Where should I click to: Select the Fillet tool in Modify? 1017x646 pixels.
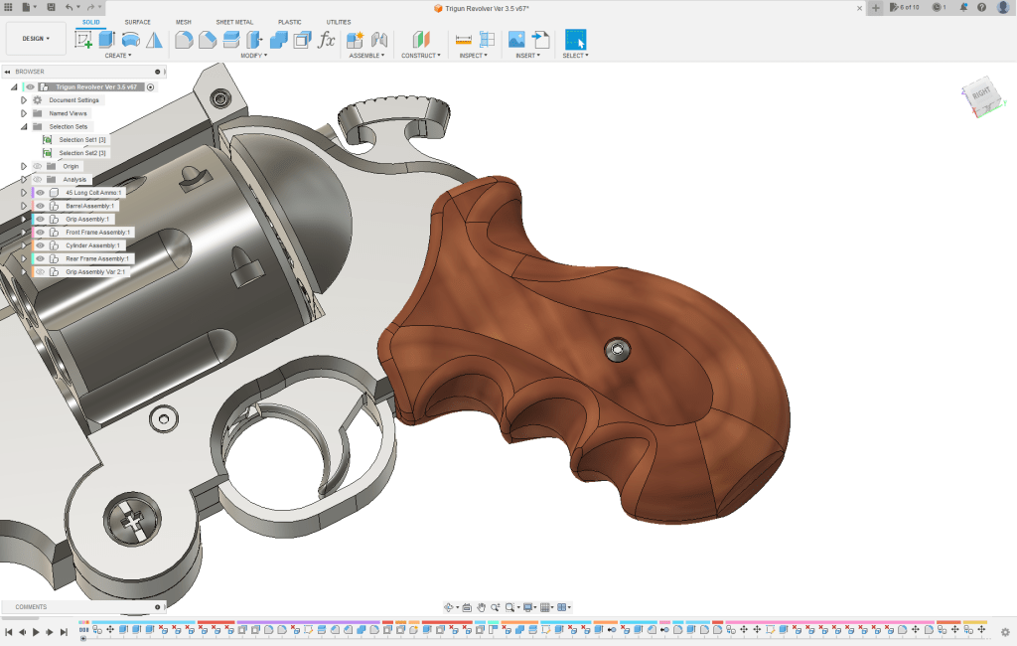(x=184, y=40)
